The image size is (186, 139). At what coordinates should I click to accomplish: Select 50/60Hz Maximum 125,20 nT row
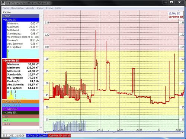pos(23,68)
